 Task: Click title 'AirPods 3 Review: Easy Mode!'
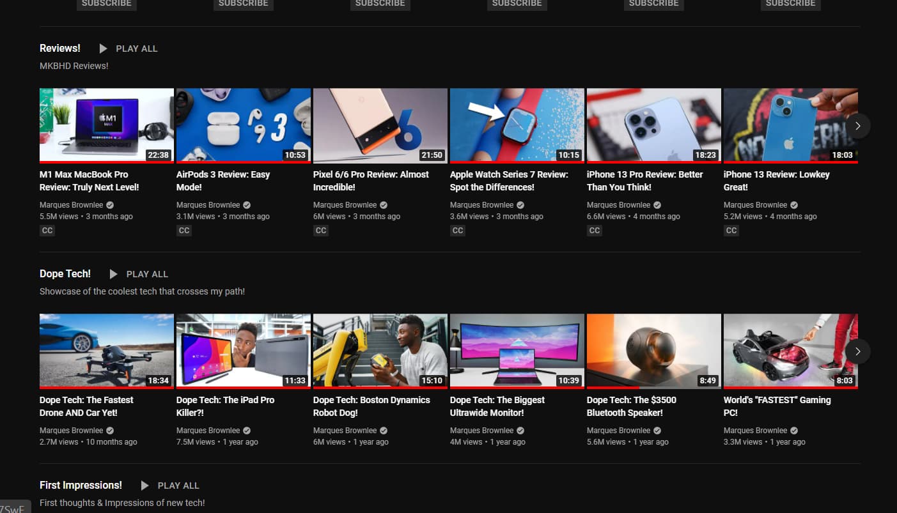(223, 181)
